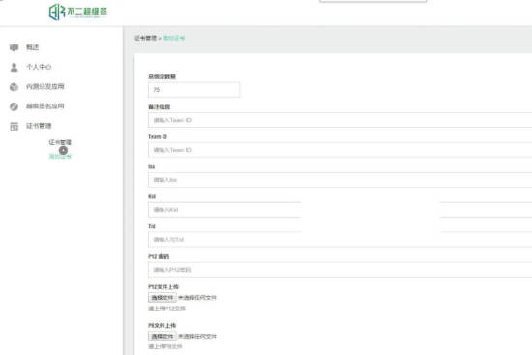Click the green logo at top left
The height and width of the screenshot is (355, 532).
click(x=78, y=12)
